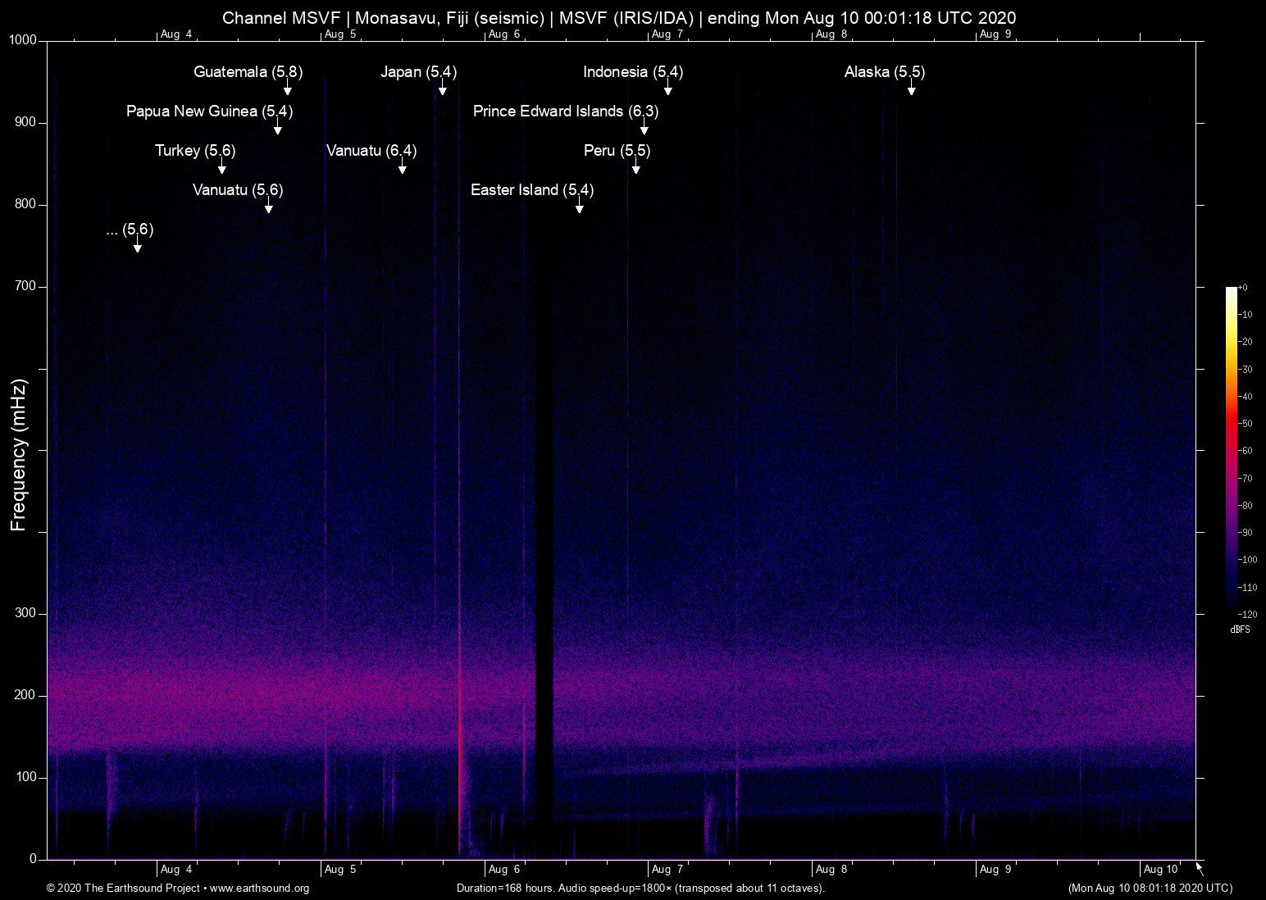Click the truncated "... (5.6)" event label

(x=130, y=230)
